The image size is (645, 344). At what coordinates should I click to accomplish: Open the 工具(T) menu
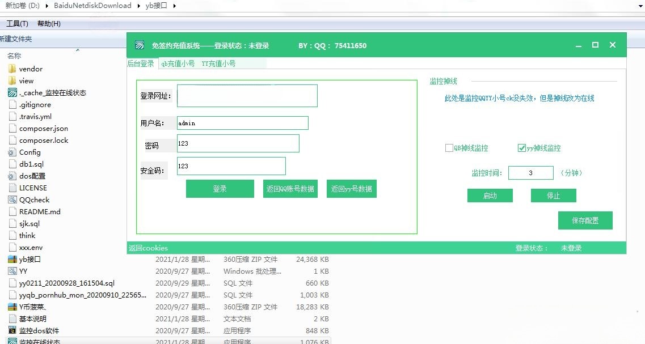[16, 23]
